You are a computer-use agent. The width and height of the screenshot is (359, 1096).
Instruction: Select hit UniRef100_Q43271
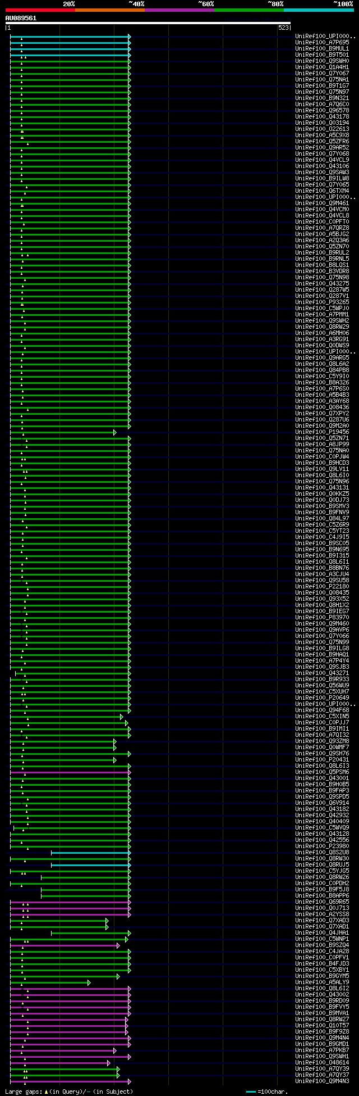click(322, 673)
